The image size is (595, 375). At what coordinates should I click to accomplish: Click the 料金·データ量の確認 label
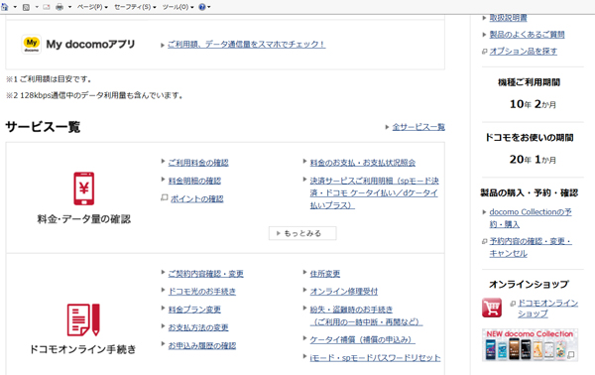point(84,219)
